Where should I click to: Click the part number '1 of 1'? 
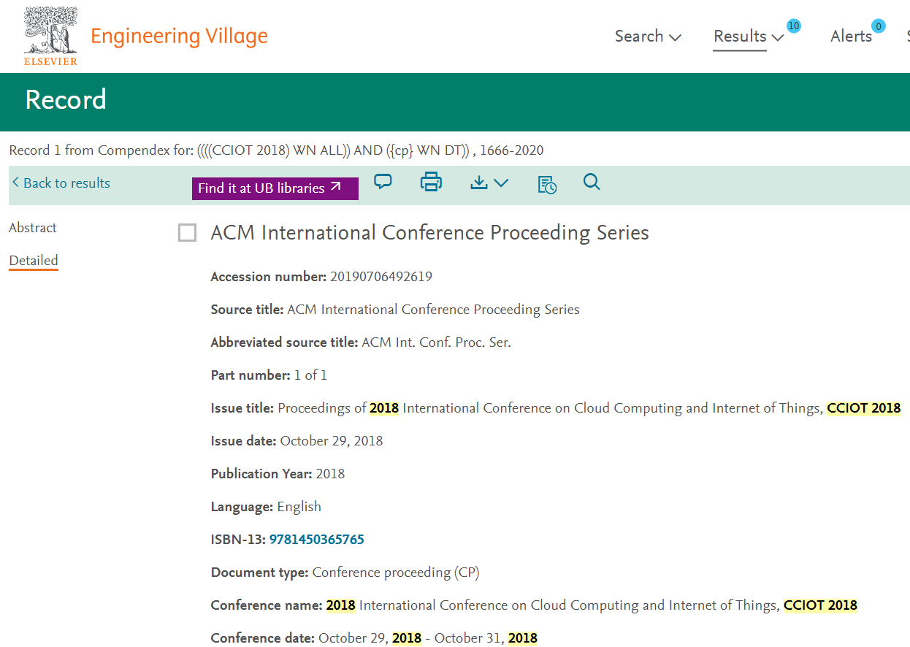pos(310,375)
